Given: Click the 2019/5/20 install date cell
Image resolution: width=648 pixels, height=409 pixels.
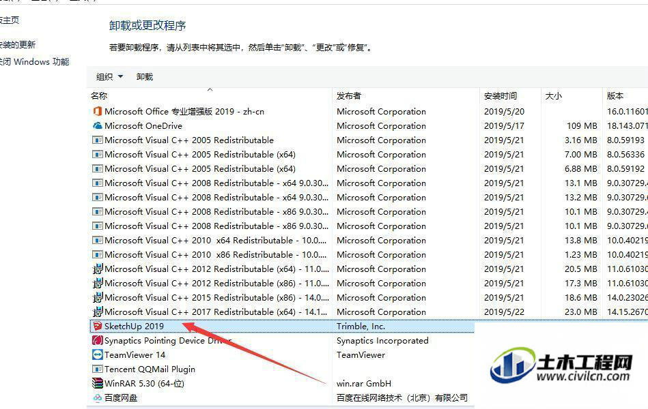Looking at the screenshot, I should [x=504, y=111].
